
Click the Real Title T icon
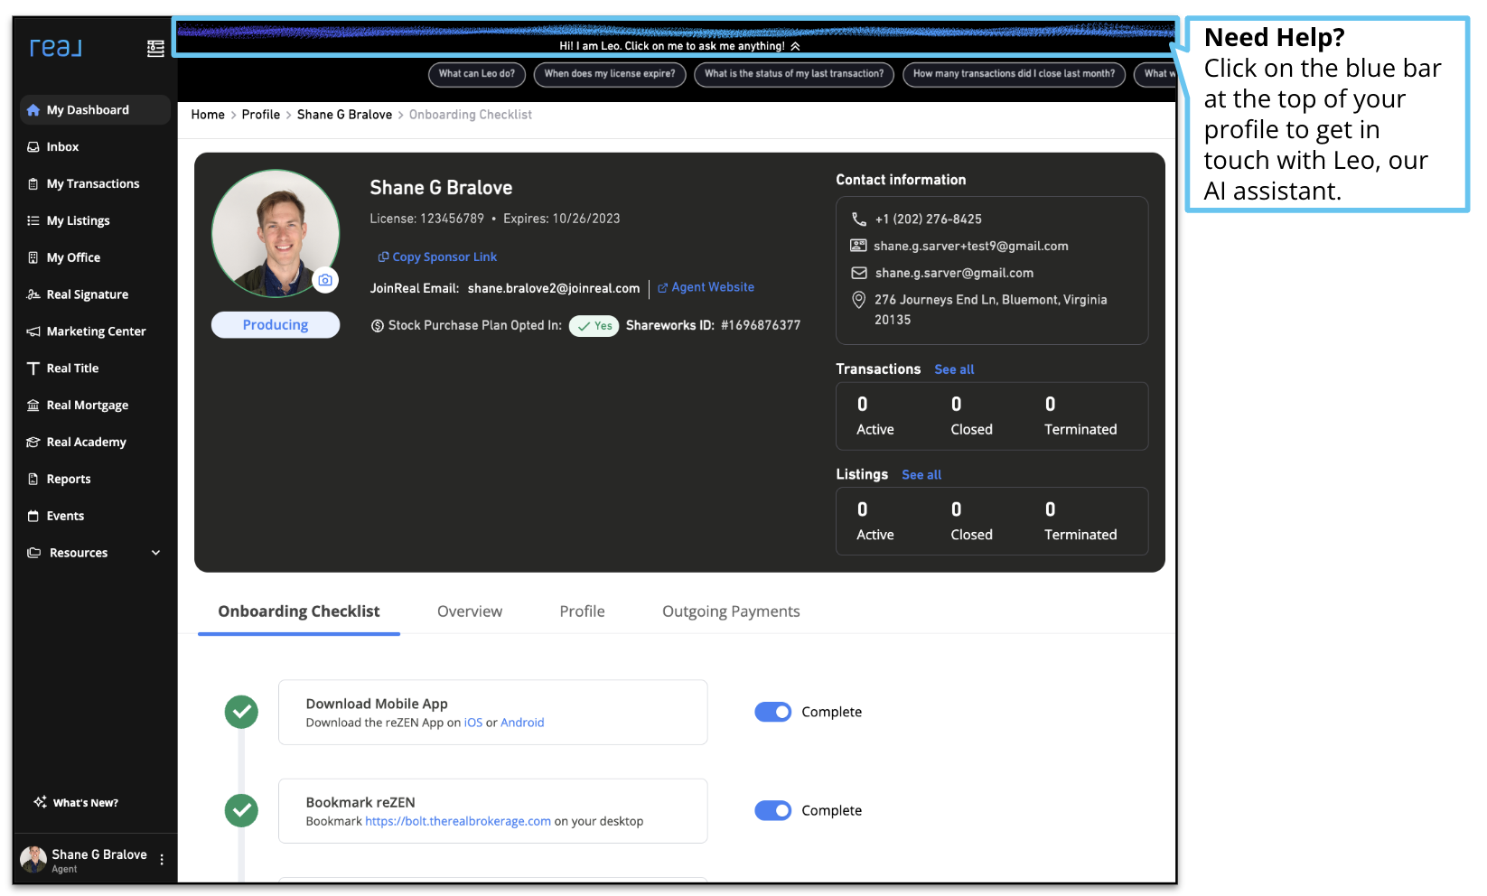(33, 369)
